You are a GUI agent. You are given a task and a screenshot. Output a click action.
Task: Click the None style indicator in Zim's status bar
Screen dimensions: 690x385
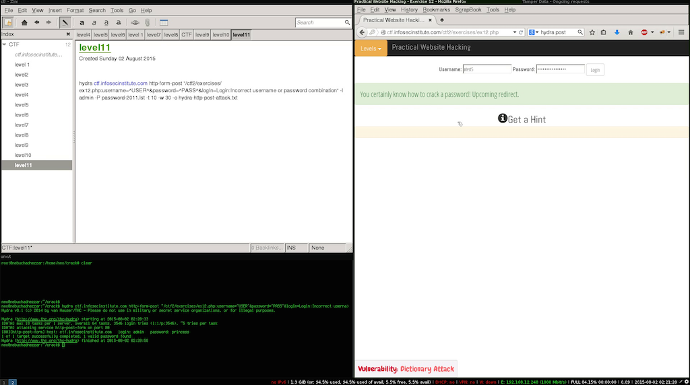coord(327,248)
